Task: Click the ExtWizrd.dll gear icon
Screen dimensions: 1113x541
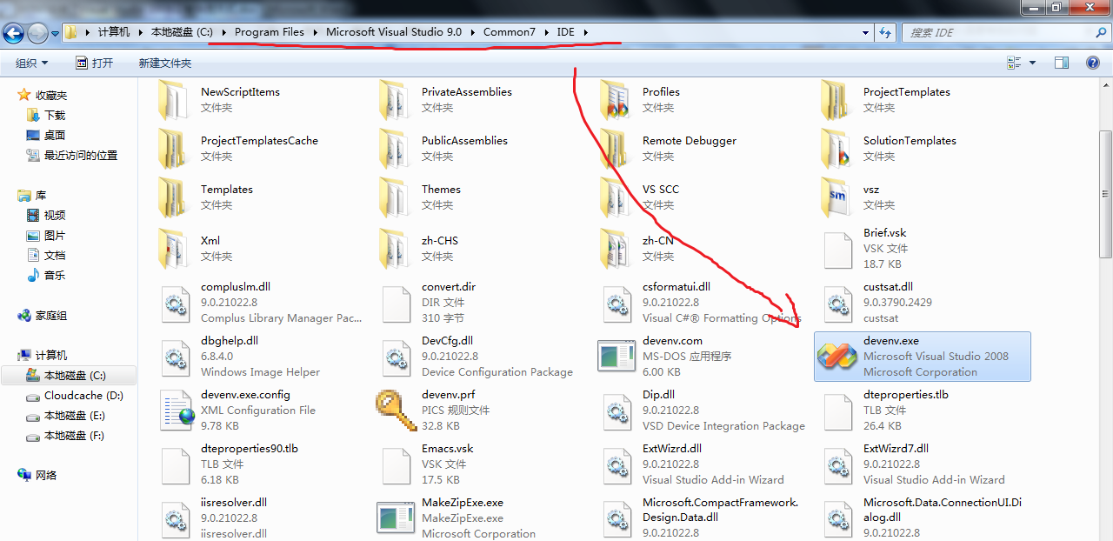Action: pos(616,464)
